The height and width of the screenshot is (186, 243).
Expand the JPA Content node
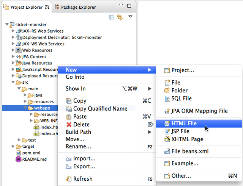pos(13,57)
